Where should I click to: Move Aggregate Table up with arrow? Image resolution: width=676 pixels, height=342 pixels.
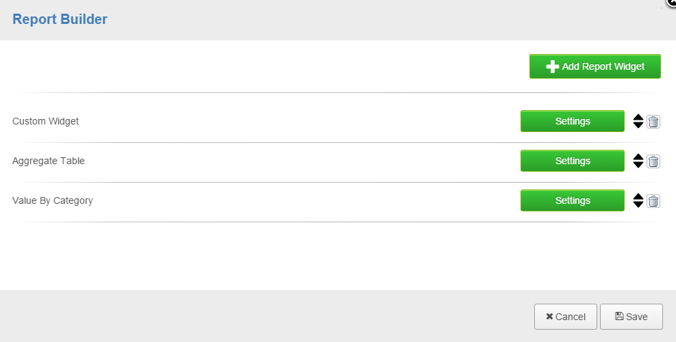(638, 157)
